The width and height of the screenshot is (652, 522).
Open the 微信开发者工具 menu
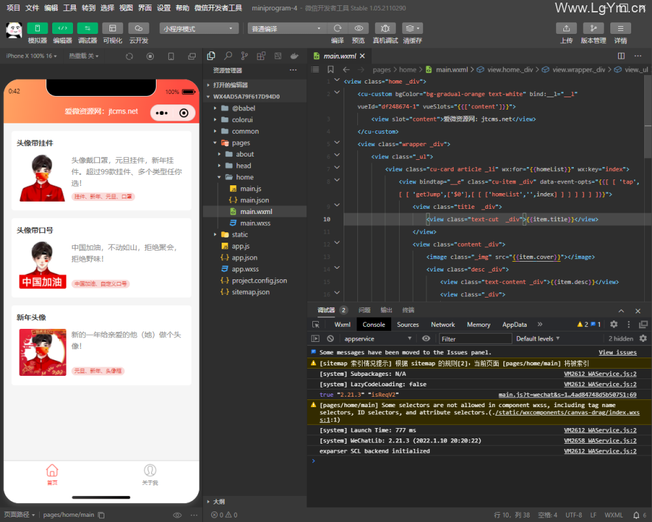pyautogui.click(x=218, y=8)
